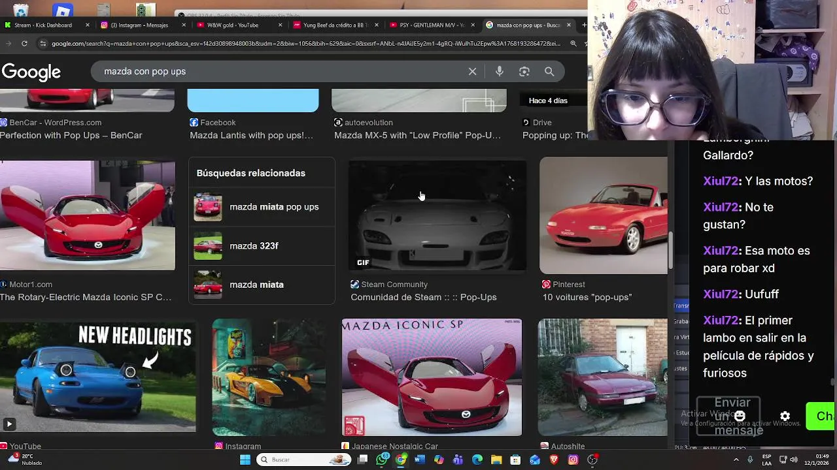This screenshot has width=837, height=470.
Task: Click the zoom icon in address bar
Action: click(x=573, y=44)
